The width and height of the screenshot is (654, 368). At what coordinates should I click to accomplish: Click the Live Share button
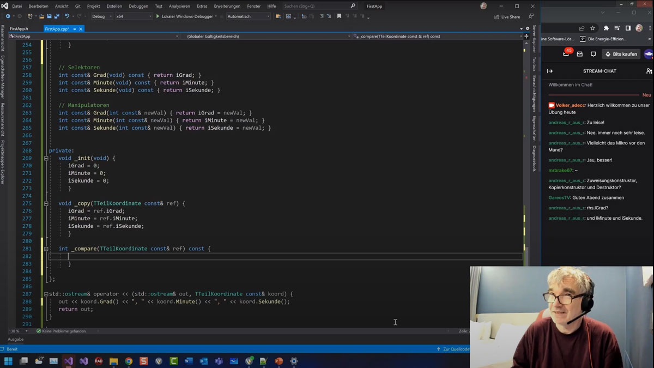pos(507,16)
